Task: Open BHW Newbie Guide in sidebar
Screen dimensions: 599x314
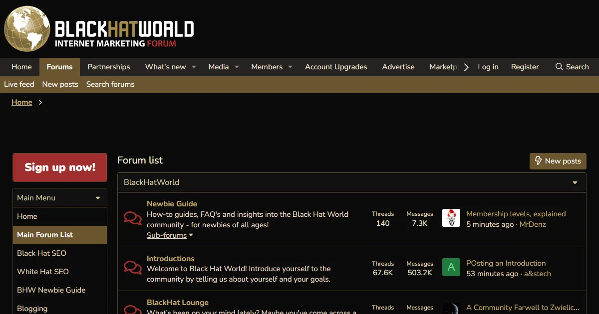Action: pyautogui.click(x=60, y=290)
